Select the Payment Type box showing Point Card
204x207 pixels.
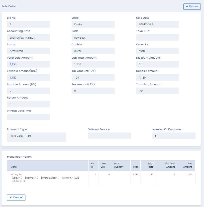(37, 137)
